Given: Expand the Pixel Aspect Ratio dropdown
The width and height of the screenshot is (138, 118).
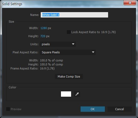Looking at the screenshot, I should [68, 52].
